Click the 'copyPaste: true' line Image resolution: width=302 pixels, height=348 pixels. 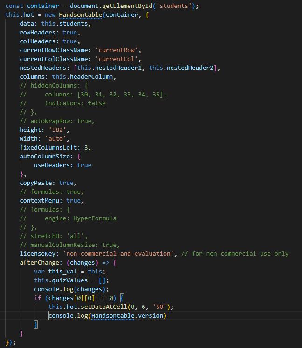pyautogui.click(x=48, y=183)
